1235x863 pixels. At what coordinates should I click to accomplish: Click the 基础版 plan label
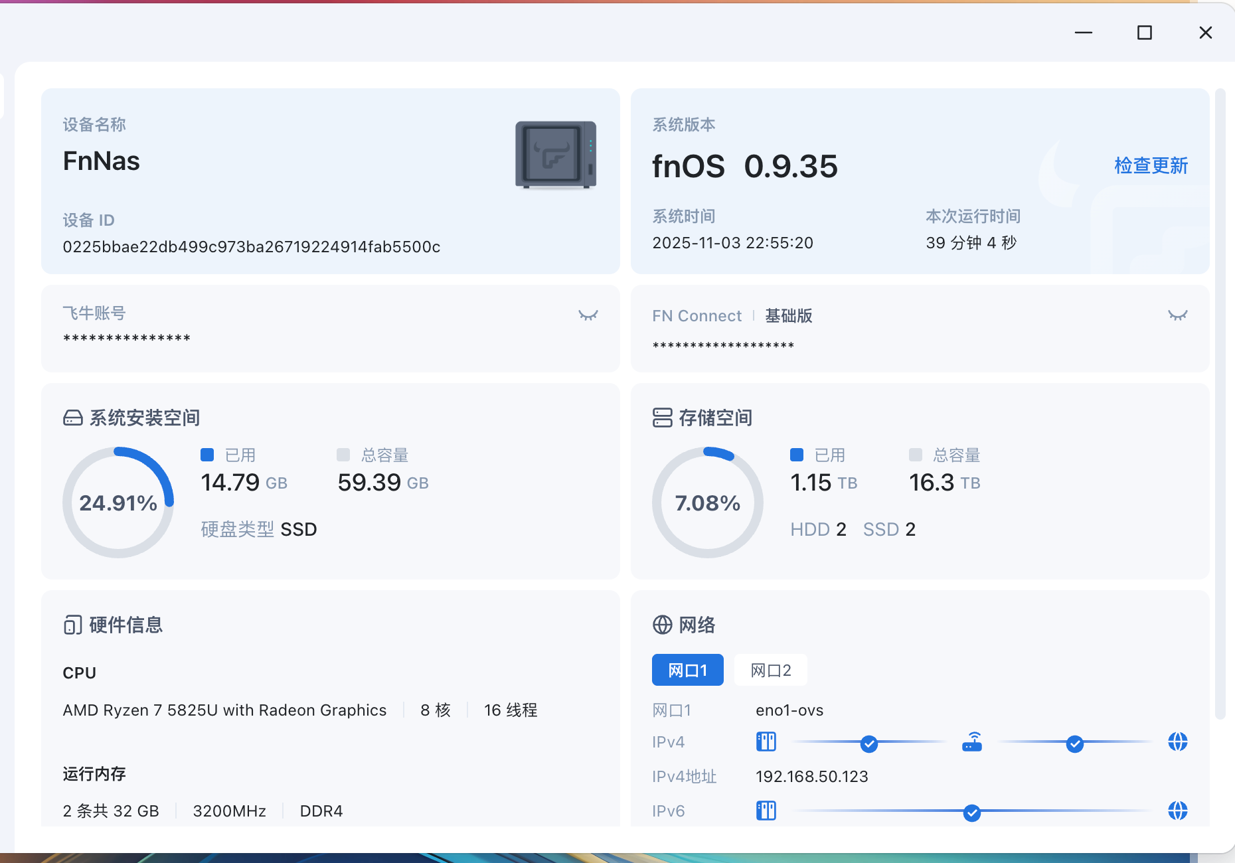(789, 316)
